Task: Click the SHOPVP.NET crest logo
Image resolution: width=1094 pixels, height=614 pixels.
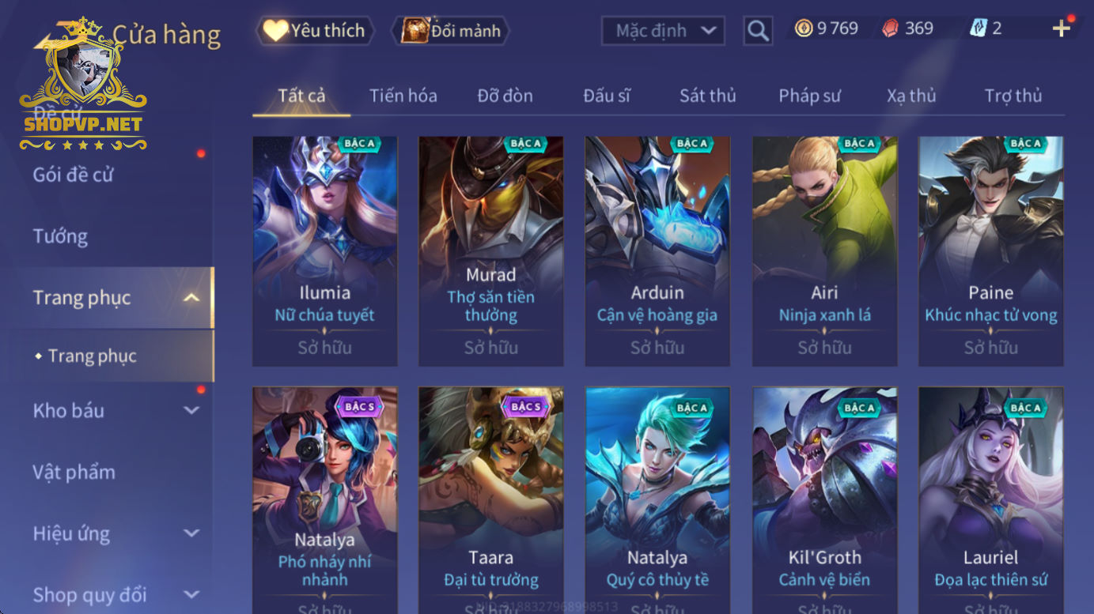Action: [83, 85]
